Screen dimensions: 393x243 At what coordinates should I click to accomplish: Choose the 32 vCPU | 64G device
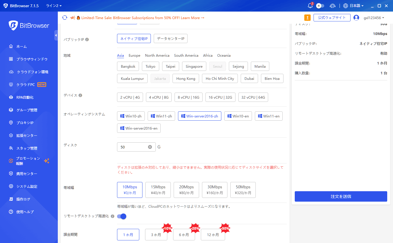(253, 97)
